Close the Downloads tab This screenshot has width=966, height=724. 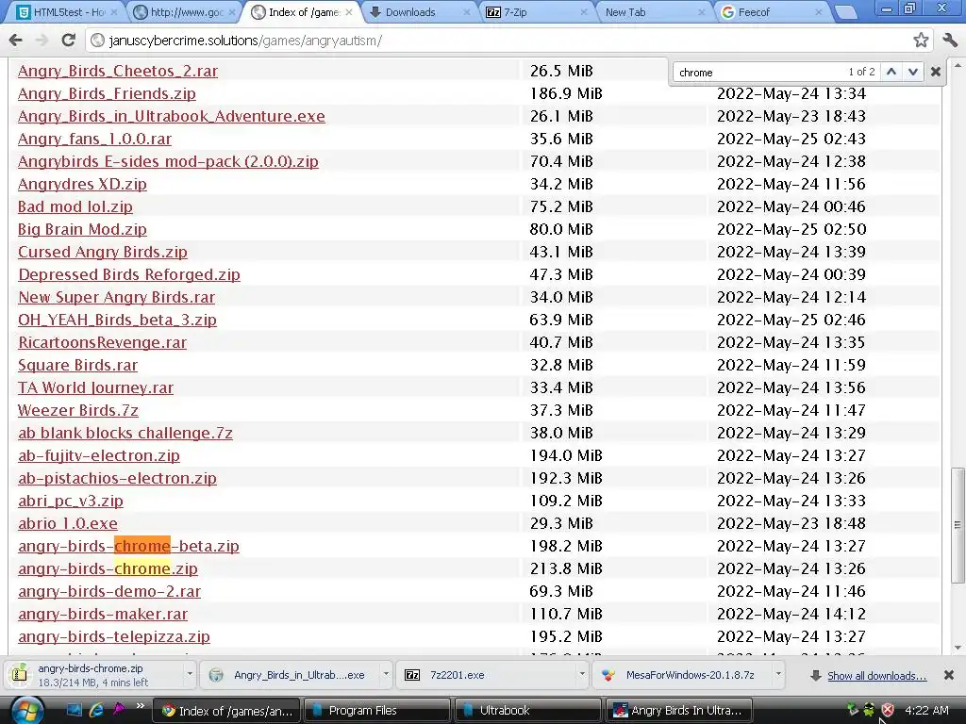pyautogui.click(x=466, y=12)
